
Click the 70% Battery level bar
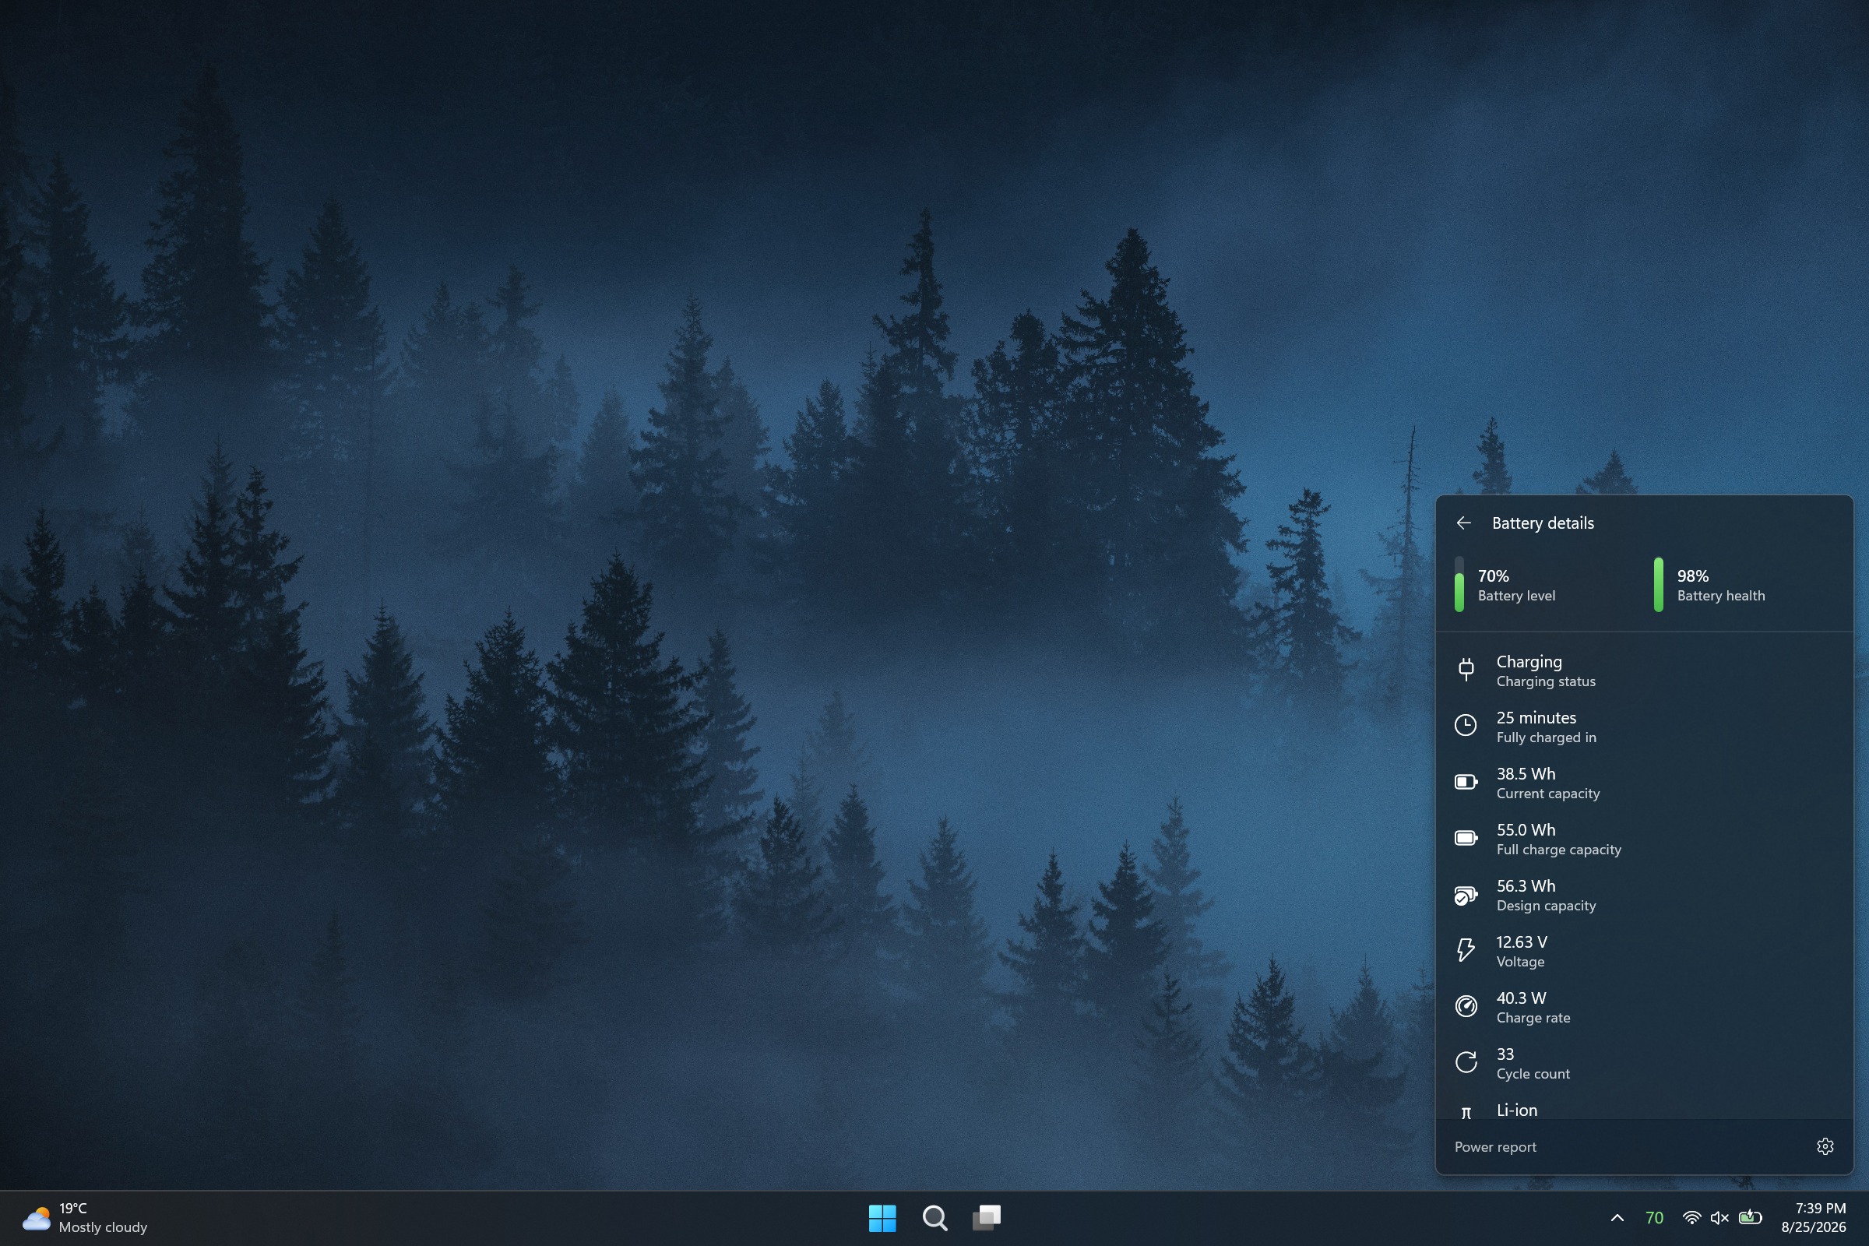1459,585
